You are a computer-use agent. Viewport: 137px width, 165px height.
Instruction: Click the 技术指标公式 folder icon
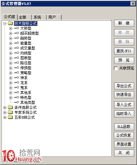click(11, 23)
